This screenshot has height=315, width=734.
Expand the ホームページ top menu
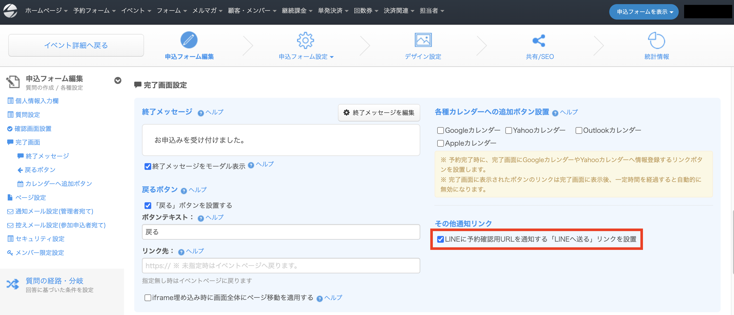point(46,11)
